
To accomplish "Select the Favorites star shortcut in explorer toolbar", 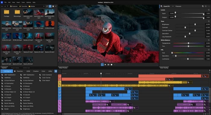I will (23, 6).
